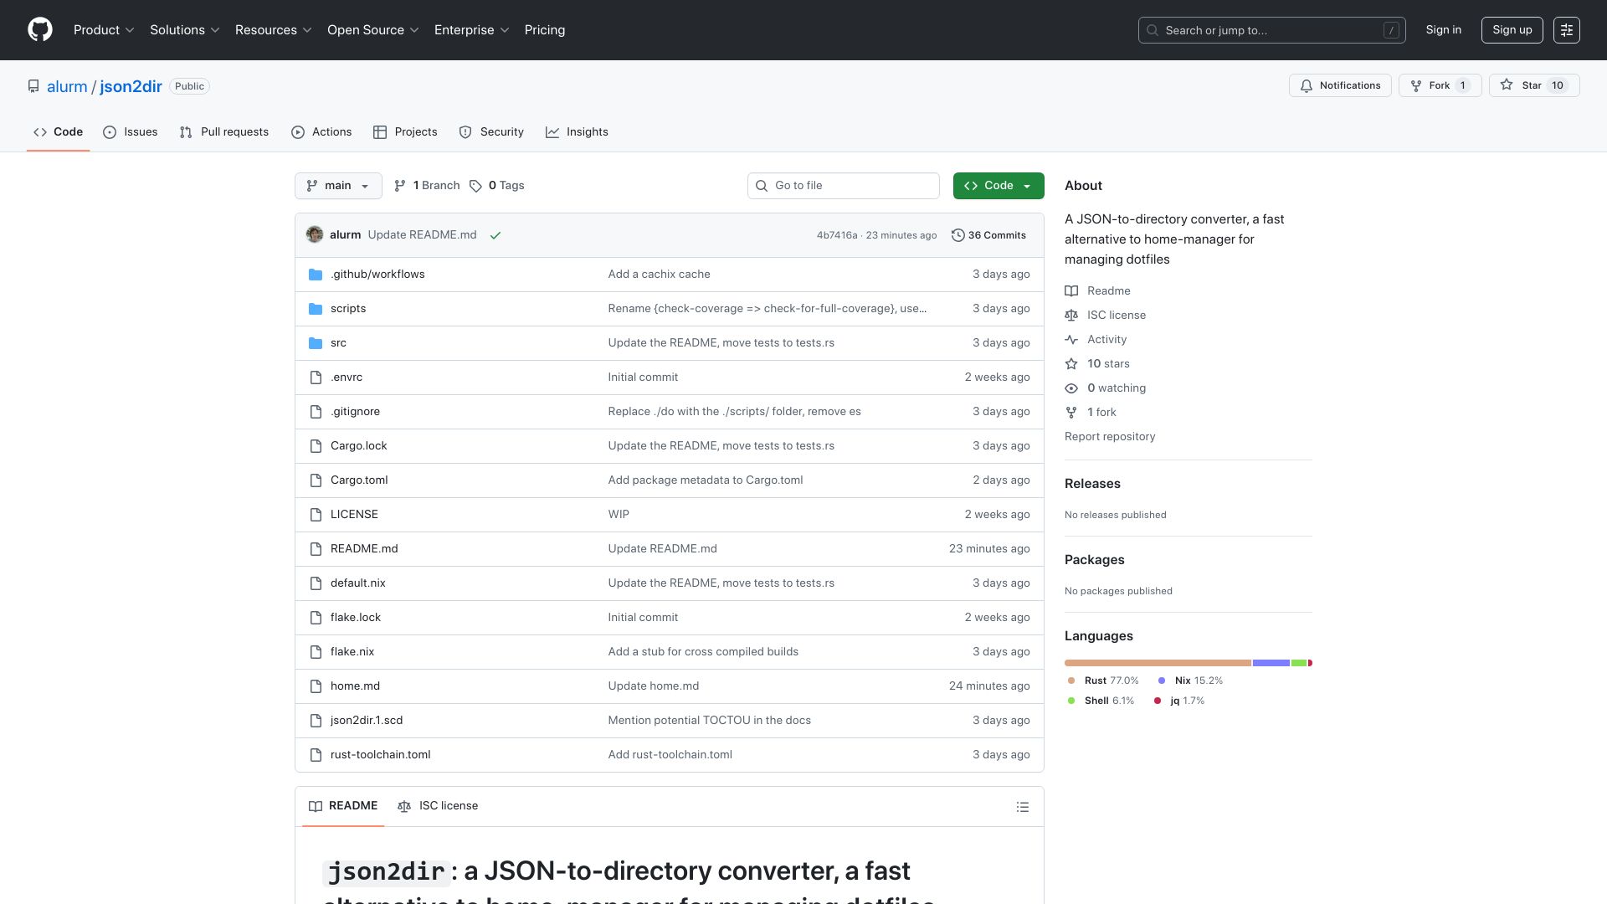Open the scripts folder icon
This screenshot has height=904, width=1607.
316,309
